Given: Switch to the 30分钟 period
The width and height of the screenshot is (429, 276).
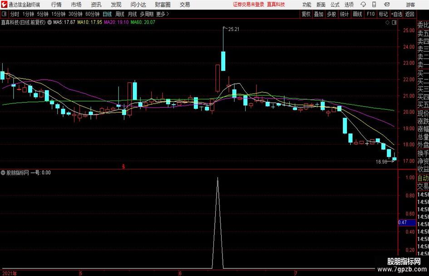Looking at the screenshot, I should tap(75, 14).
